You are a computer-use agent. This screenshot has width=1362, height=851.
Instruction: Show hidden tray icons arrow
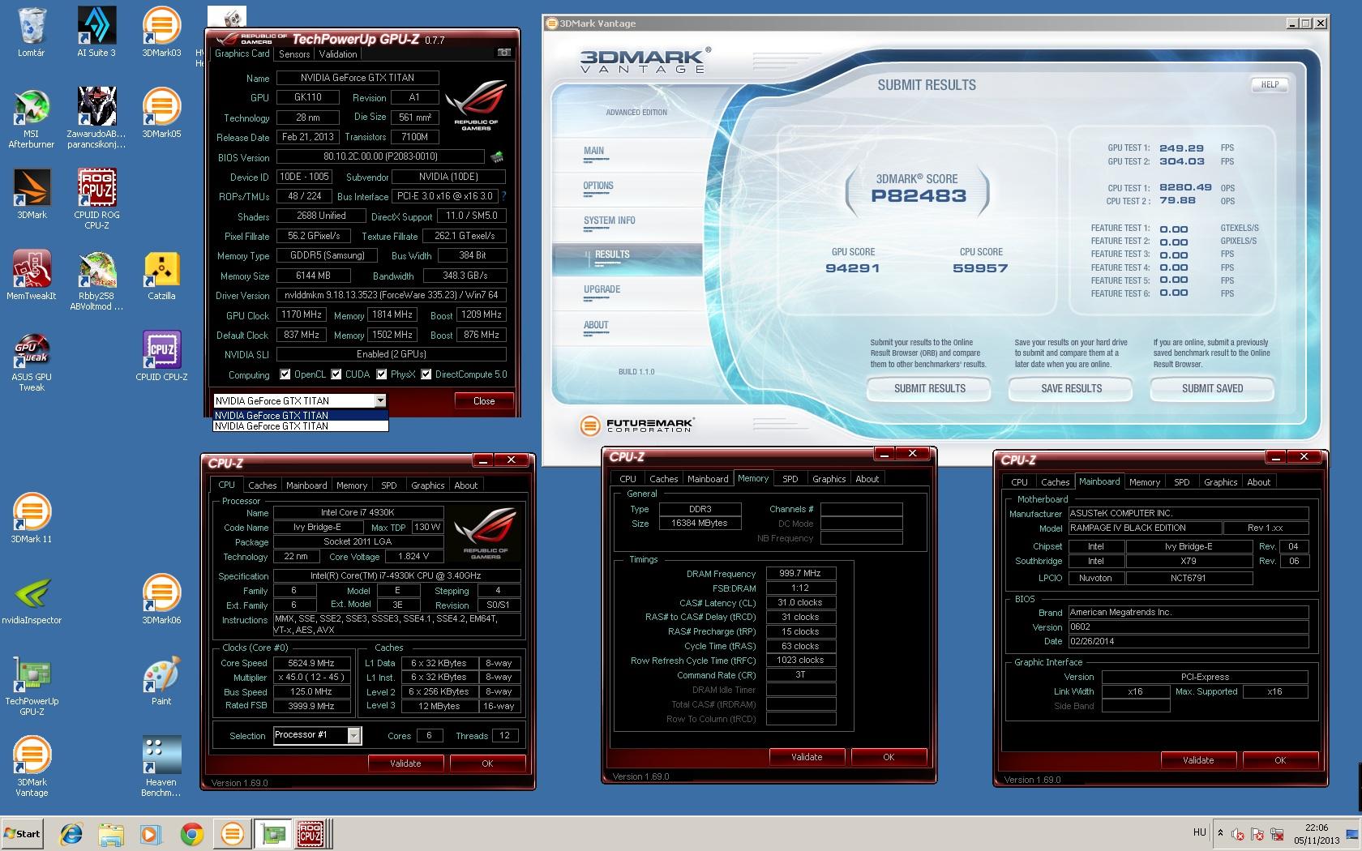click(x=1221, y=832)
